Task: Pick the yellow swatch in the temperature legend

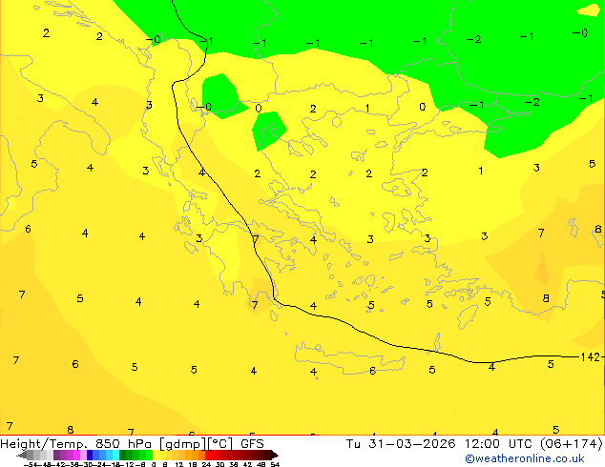Action: pyautogui.click(x=156, y=455)
